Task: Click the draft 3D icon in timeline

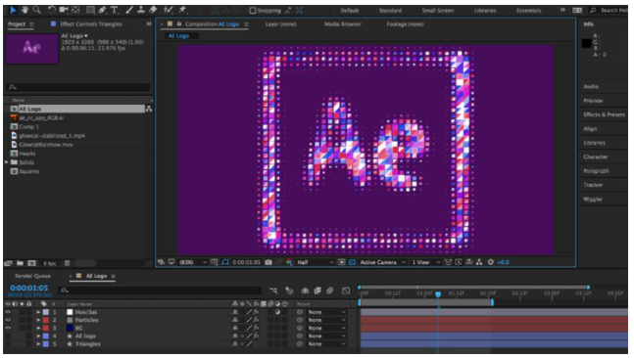Action: point(289,291)
